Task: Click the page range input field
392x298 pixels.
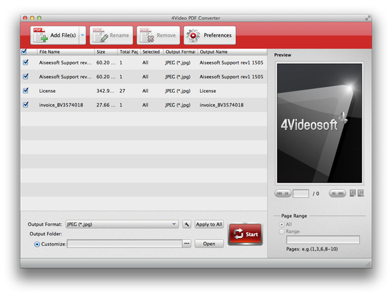Action: pos(323,240)
